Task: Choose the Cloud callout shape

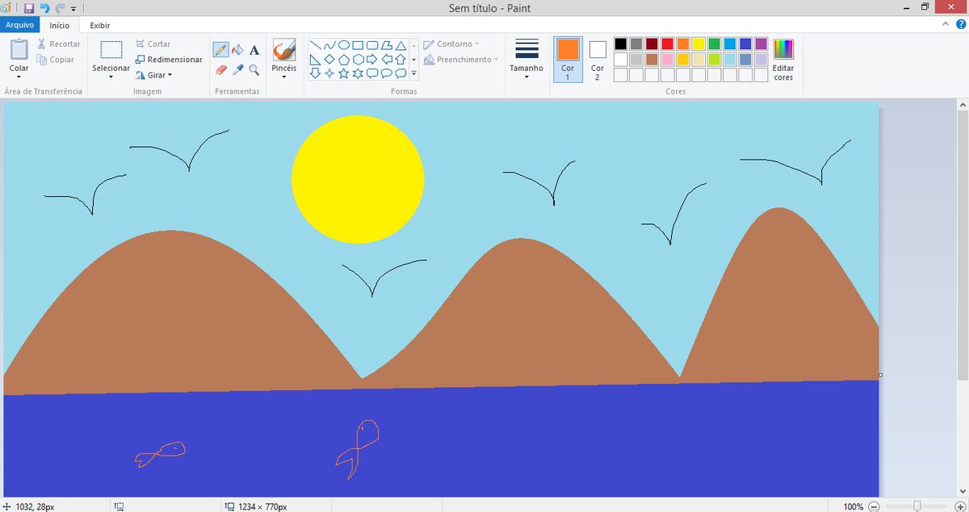Action: point(401,73)
